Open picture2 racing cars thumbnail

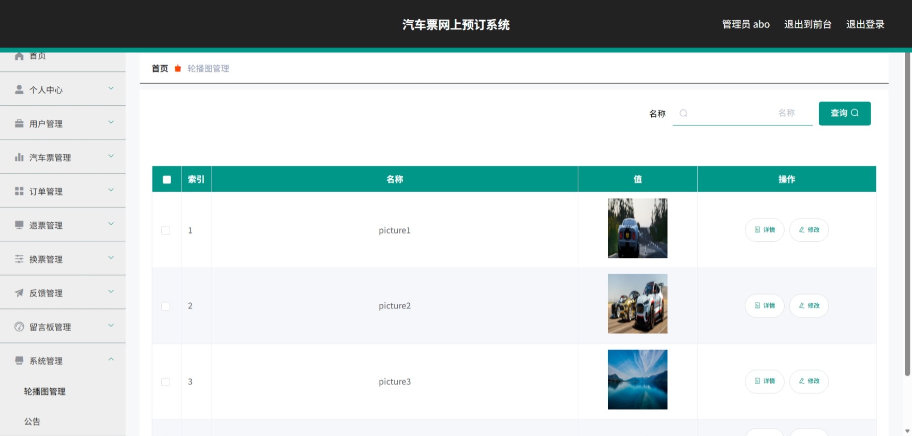(637, 304)
